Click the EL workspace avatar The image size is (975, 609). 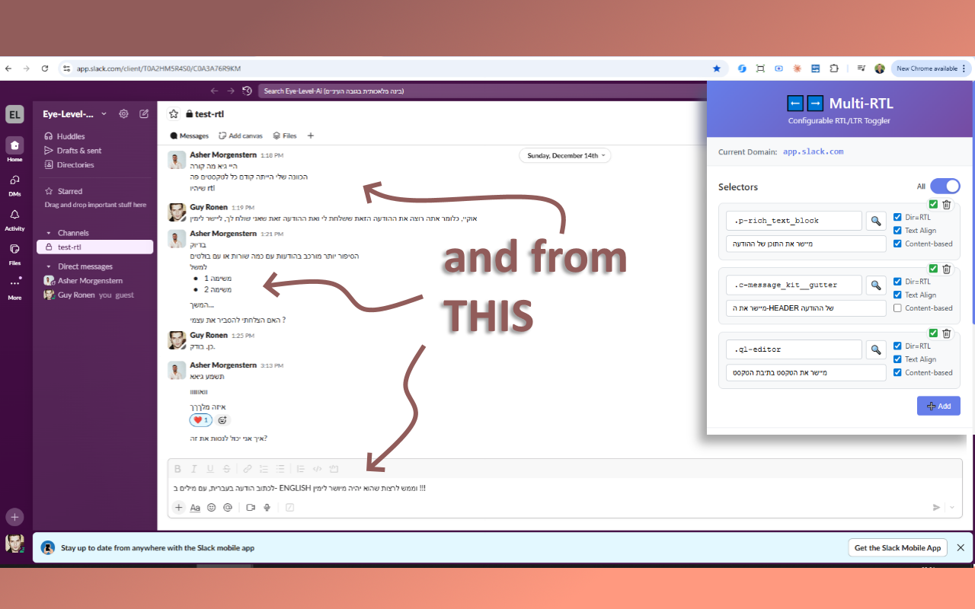tap(14, 114)
